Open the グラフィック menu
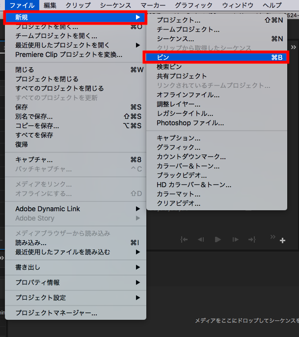The image size is (299, 337). click(x=193, y=5)
